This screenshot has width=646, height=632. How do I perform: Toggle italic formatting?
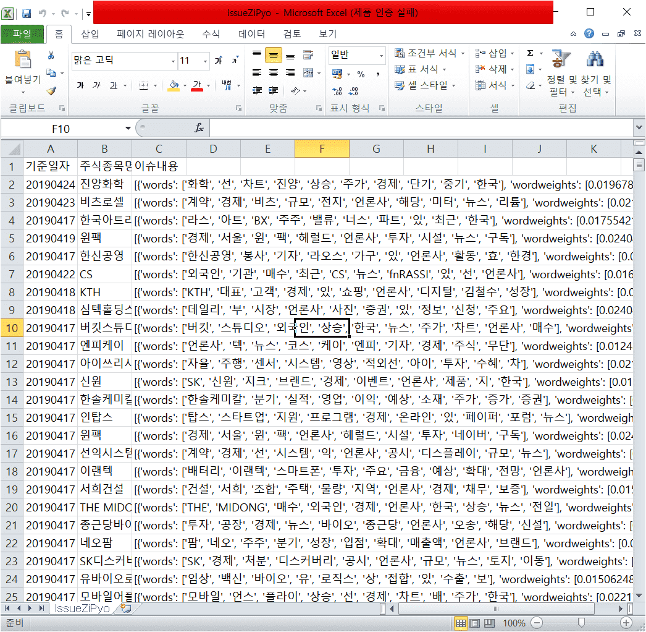pos(97,85)
